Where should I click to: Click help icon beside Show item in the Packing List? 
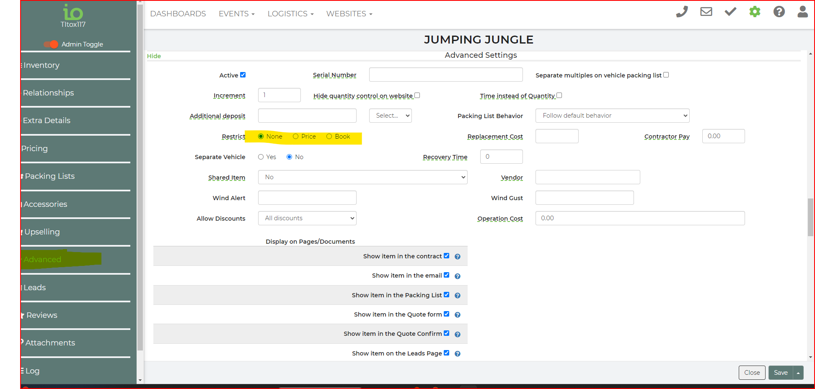[x=458, y=296]
